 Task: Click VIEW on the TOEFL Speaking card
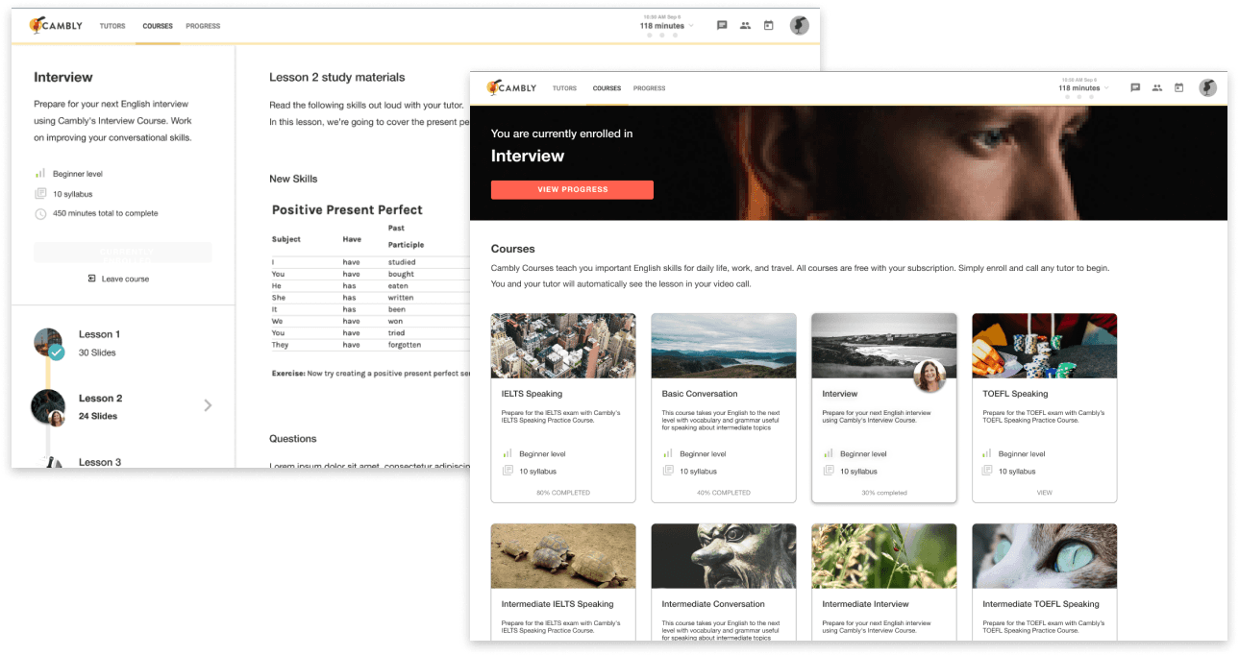(x=1044, y=493)
